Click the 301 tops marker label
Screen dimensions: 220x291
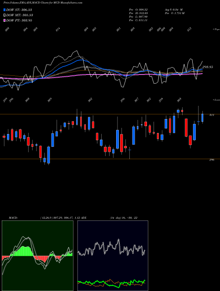(118, 30)
